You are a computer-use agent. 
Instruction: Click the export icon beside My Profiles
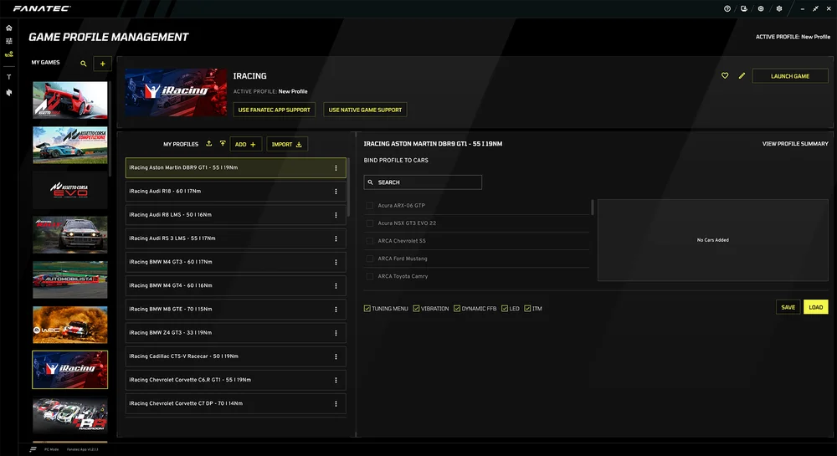[209, 143]
